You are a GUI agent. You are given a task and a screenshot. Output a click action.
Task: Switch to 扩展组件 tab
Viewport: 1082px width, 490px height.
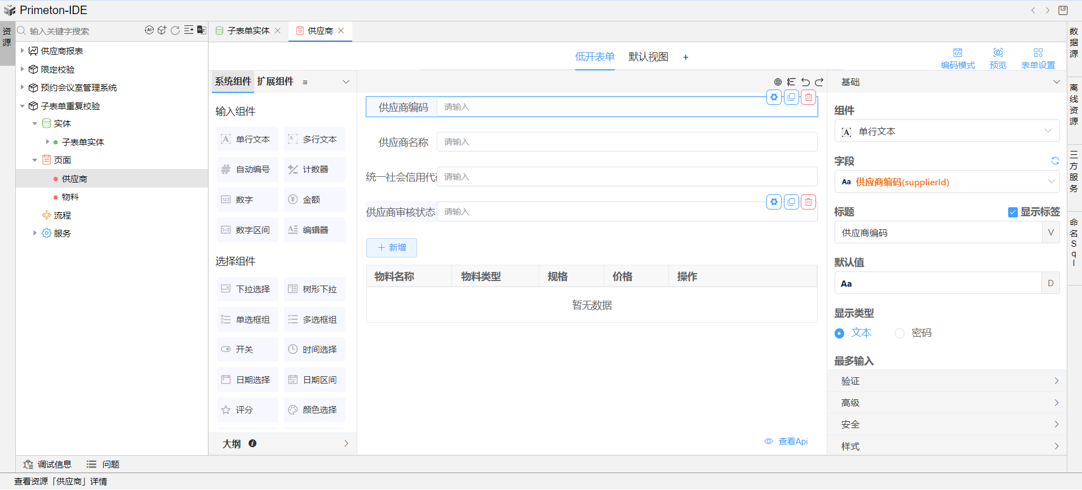275,82
